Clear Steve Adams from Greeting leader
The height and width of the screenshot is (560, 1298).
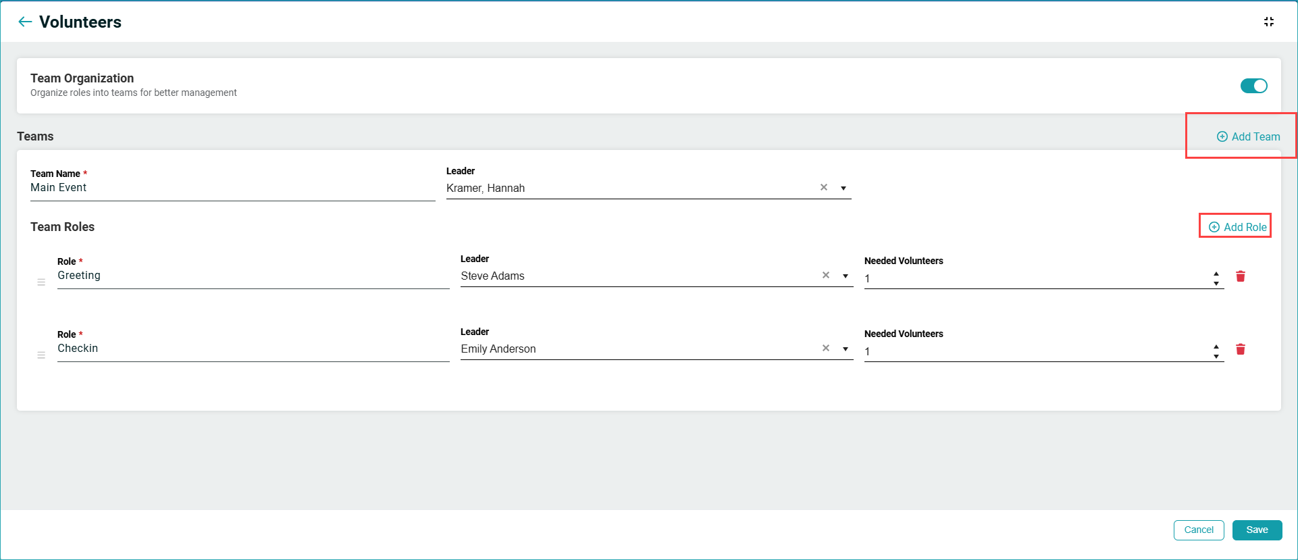coord(825,276)
